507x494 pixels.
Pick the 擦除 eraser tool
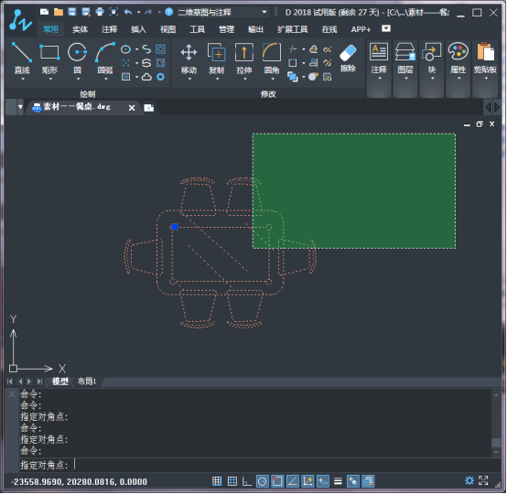[348, 59]
